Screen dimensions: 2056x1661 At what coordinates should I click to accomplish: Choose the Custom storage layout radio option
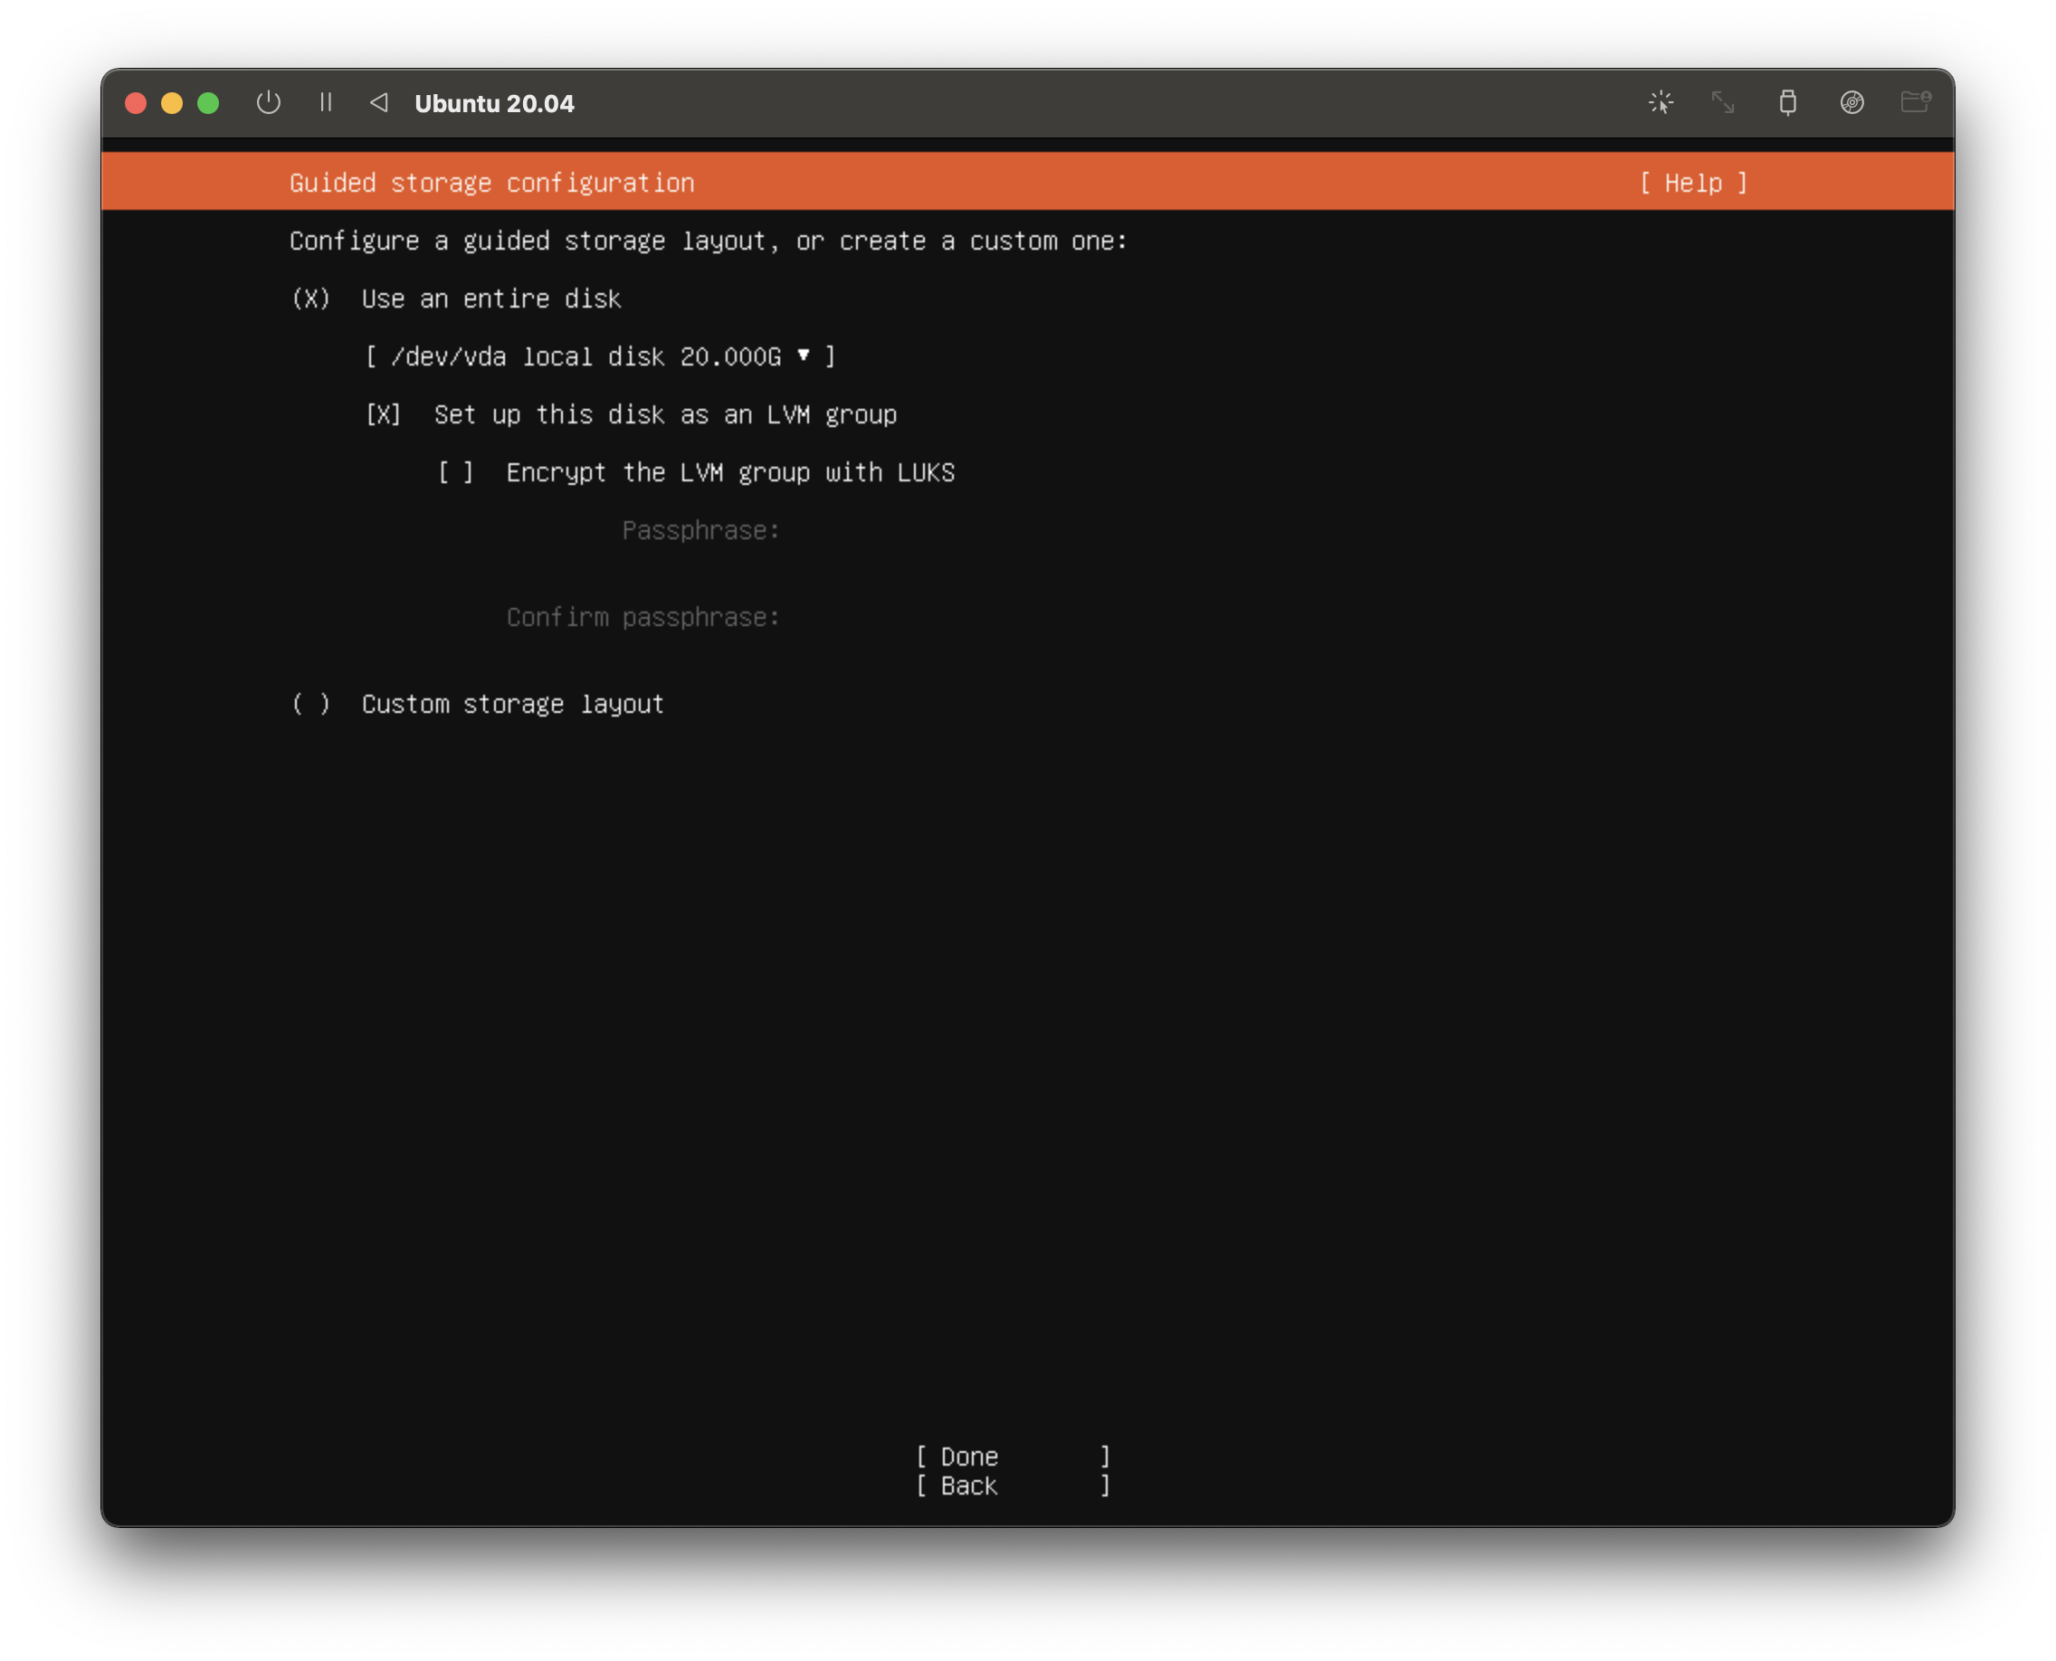point(311,705)
